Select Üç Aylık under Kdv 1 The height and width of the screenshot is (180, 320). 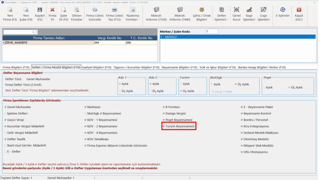(x=120, y=91)
